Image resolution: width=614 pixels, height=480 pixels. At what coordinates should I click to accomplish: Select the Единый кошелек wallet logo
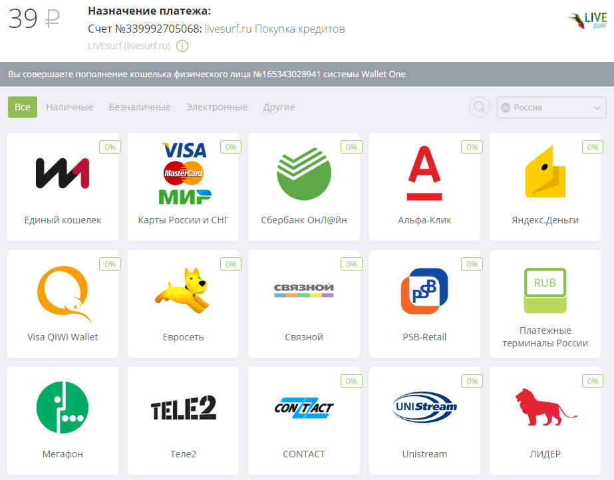[x=63, y=174]
